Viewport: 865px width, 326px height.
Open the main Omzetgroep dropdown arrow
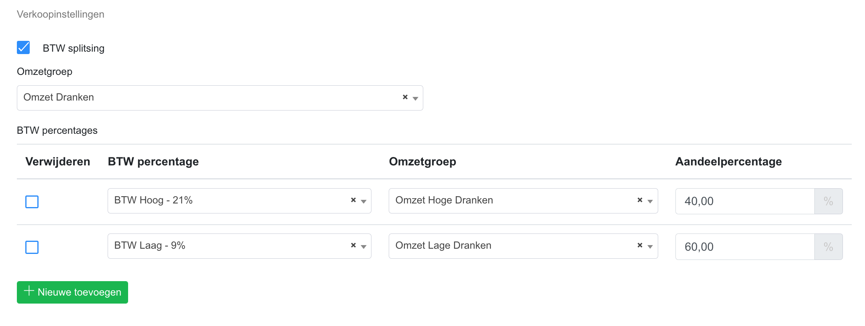click(416, 99)
